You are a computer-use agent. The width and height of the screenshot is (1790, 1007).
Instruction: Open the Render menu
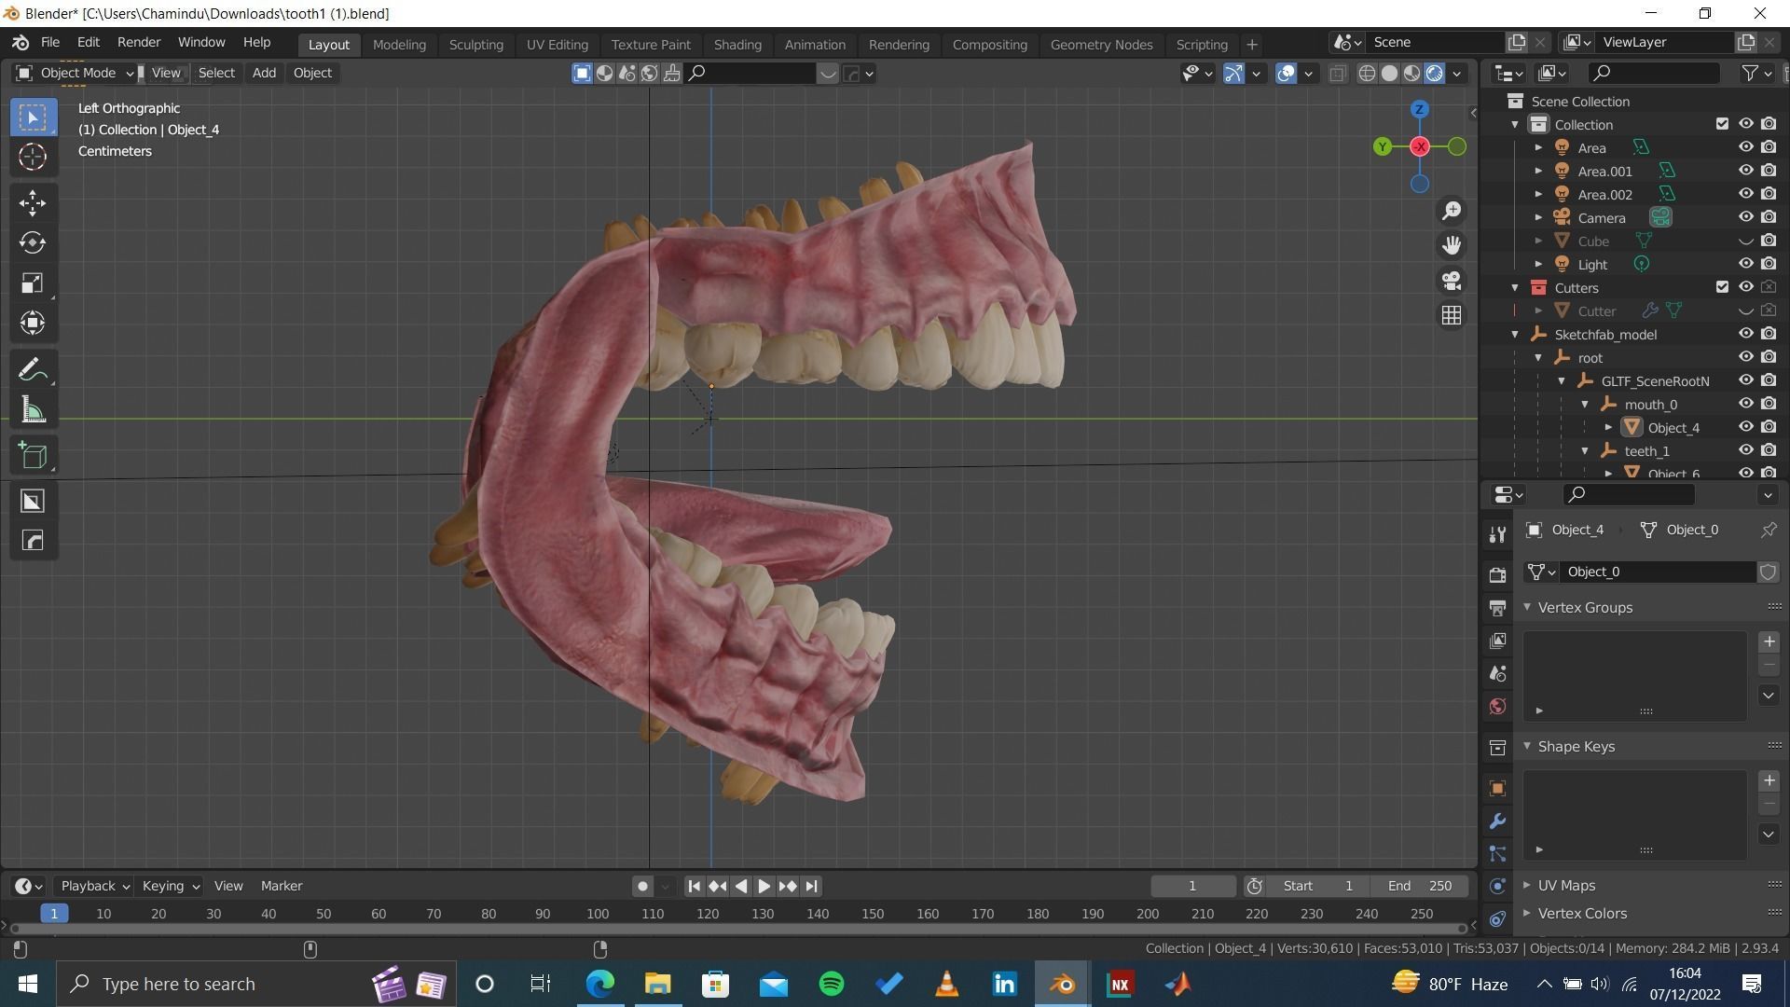139,43
